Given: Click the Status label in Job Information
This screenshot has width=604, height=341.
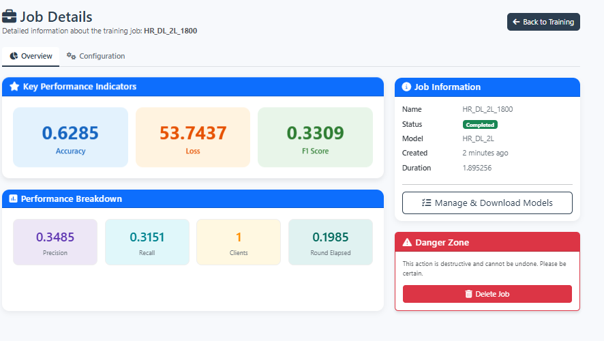Looking at the screenshot, I should 412,124.
